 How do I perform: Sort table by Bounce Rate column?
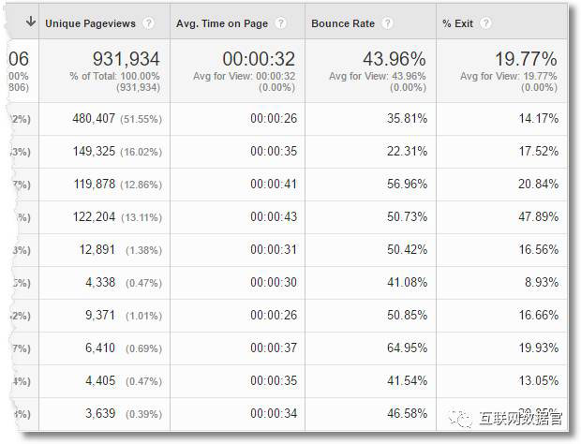pos(342,22)
